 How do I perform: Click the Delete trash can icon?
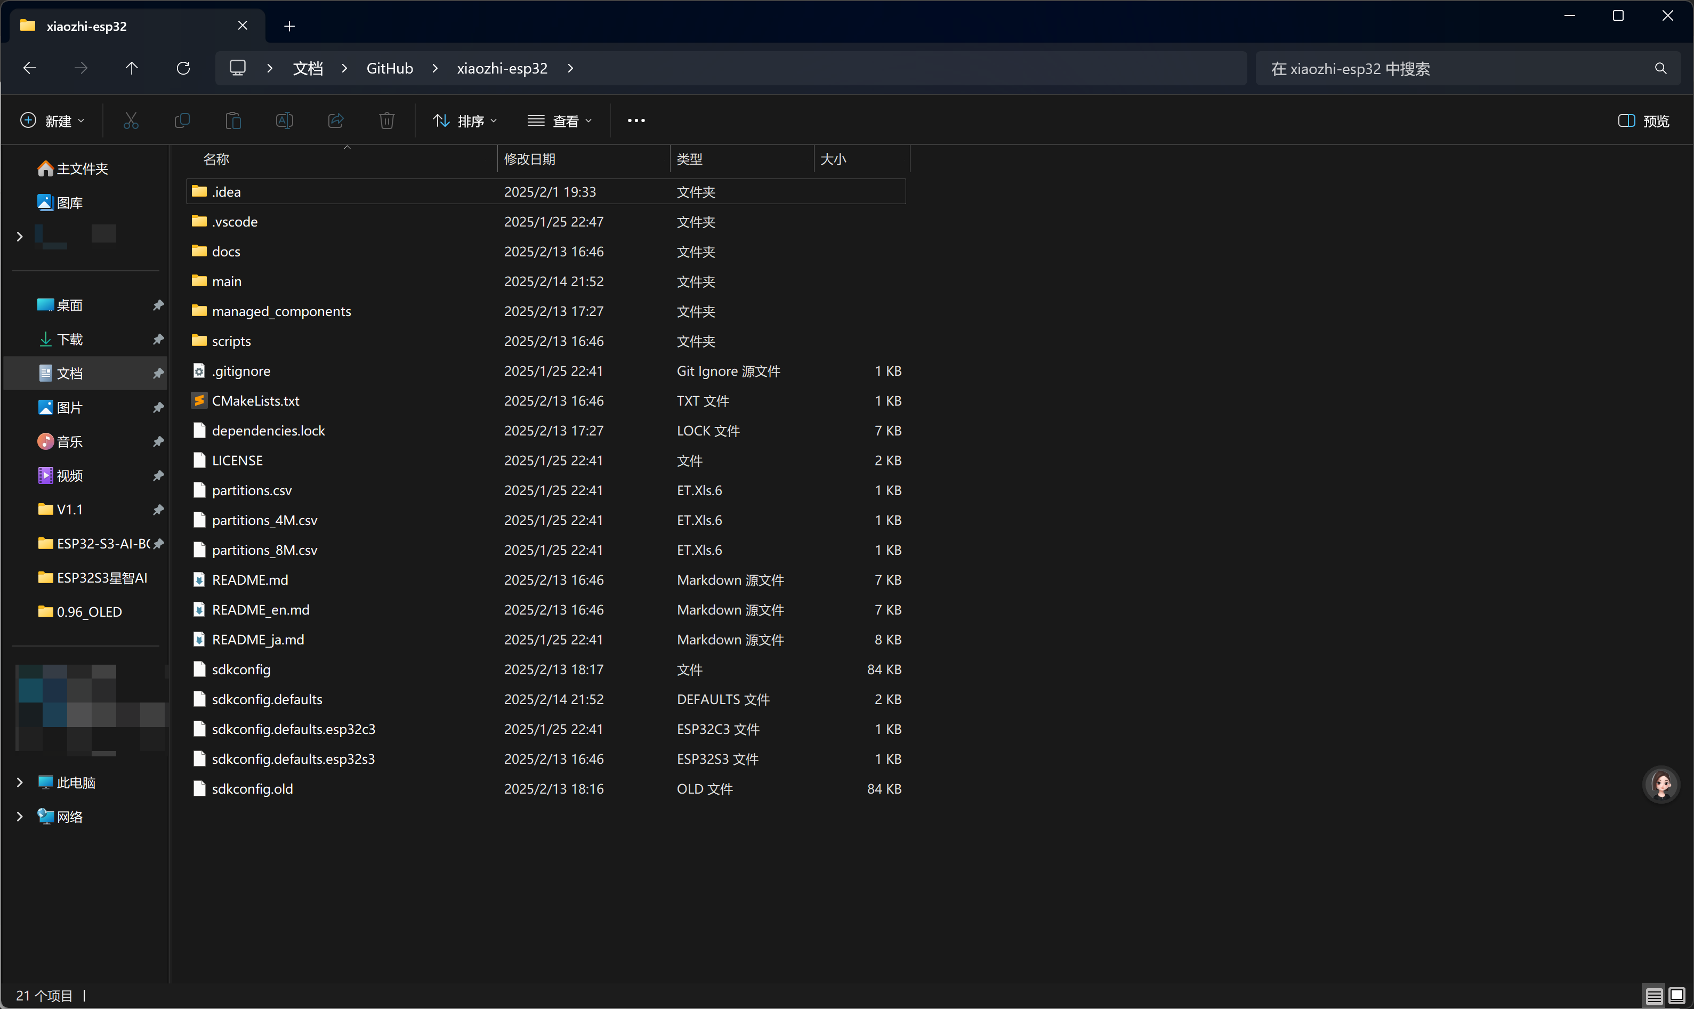387,121
